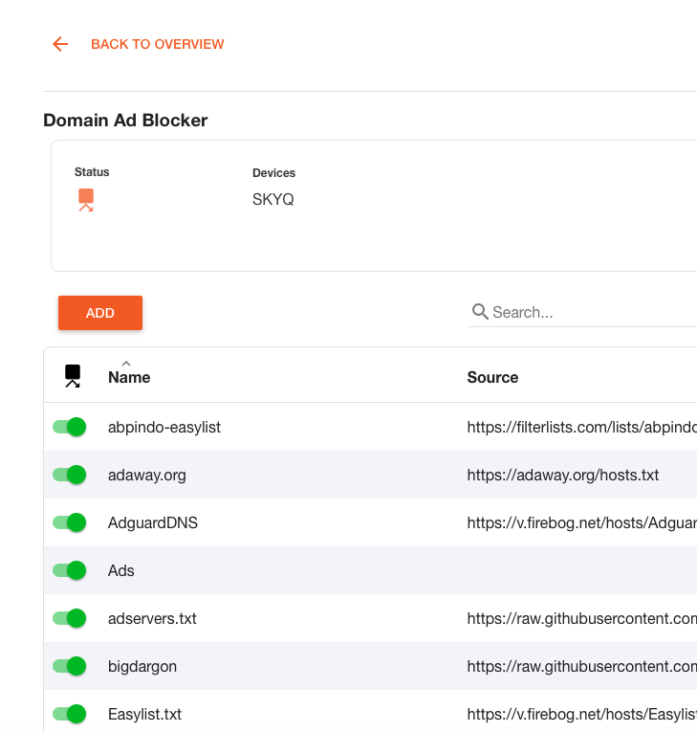Click the Source column header
The image size is (697, 732).
(492, 377)
